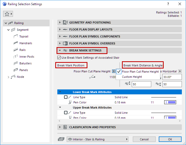Toggle the Upper Break Mark Line Type checkbox
The image size is (186, 145).
tap(66, 113)
